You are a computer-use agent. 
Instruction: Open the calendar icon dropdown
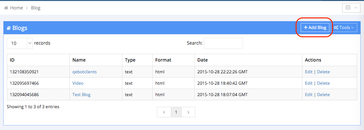click(351, 7)
